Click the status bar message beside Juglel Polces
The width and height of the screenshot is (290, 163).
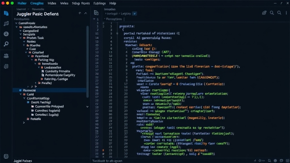(x=107, y=161)
